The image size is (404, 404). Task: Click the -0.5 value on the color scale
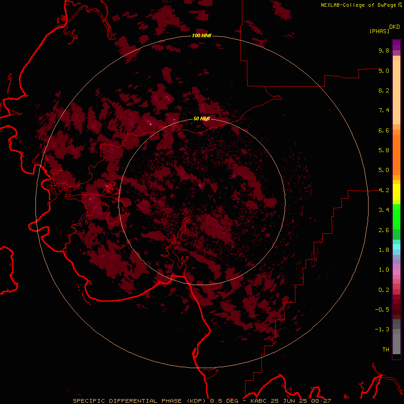pos(382,310)
